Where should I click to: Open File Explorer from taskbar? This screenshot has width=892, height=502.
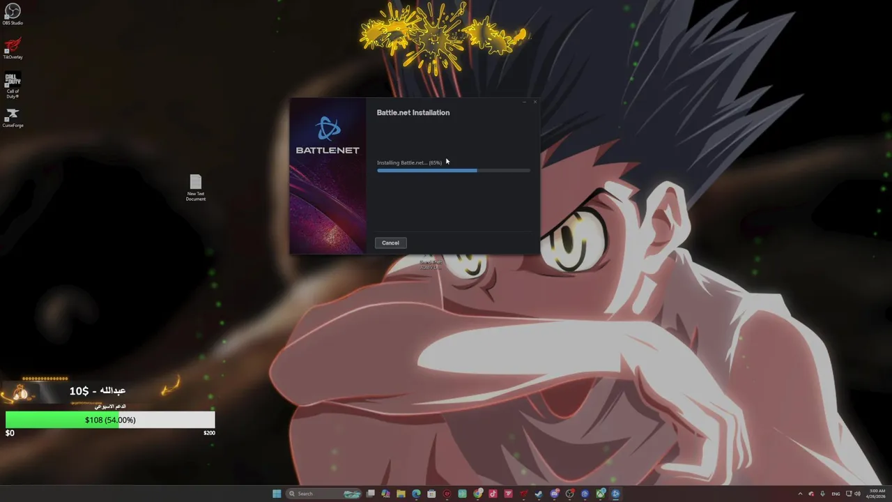coord(401,494)
